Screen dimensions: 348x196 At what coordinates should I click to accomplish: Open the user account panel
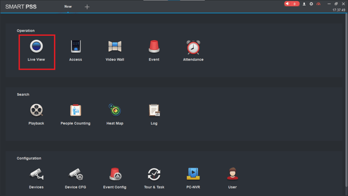point(304,4)
